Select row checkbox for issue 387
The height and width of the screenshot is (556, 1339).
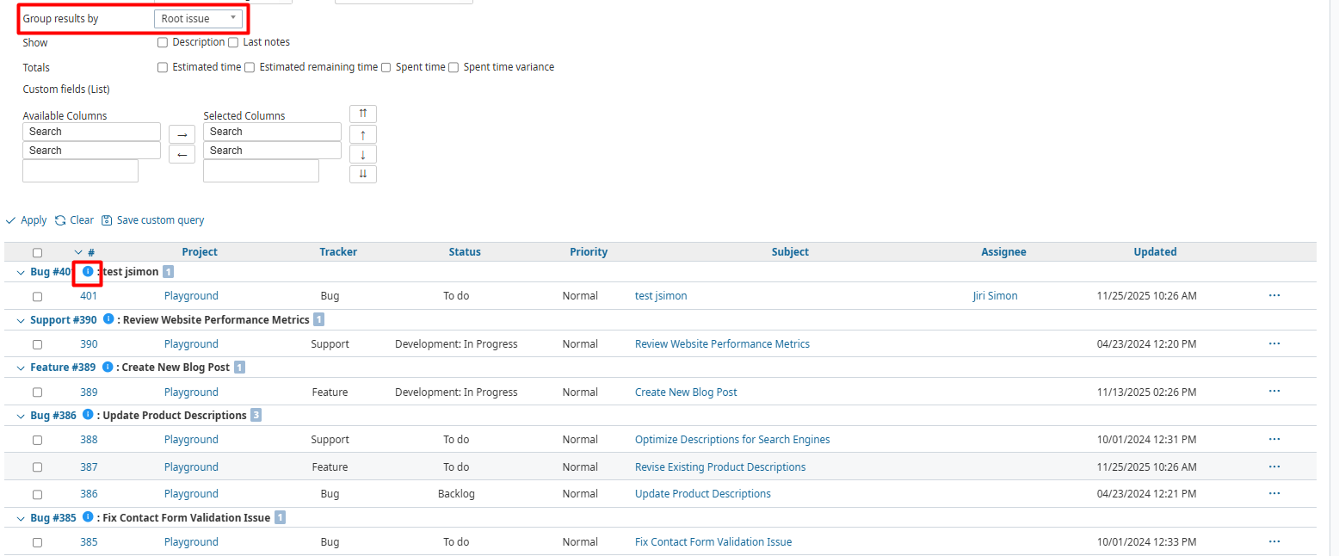pyautogui.click(x=37, y=467)
